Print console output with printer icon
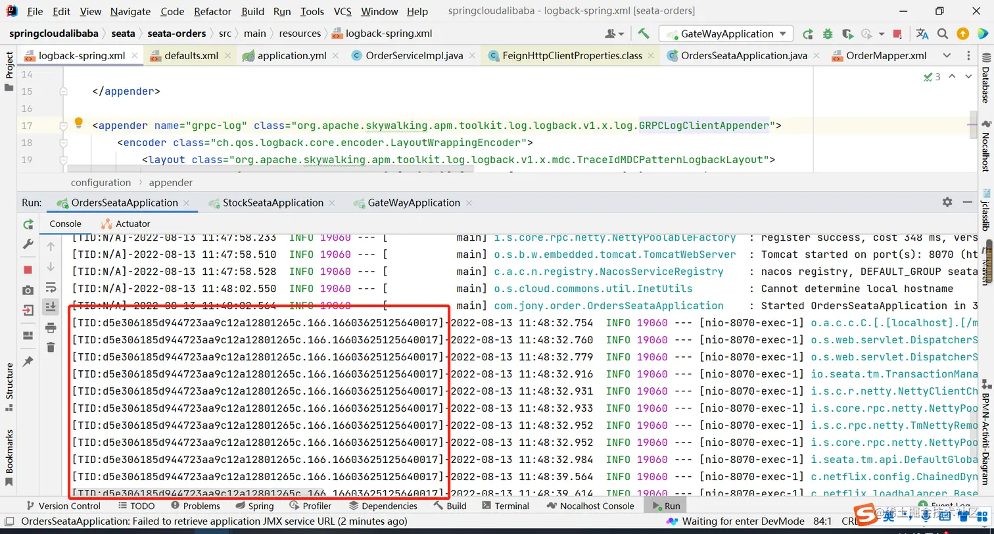The image size is (994, 534). point(51,328)
